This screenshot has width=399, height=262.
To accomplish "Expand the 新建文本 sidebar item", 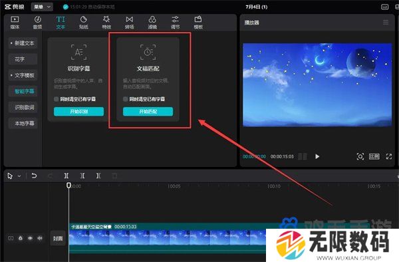I will (23, 43).
